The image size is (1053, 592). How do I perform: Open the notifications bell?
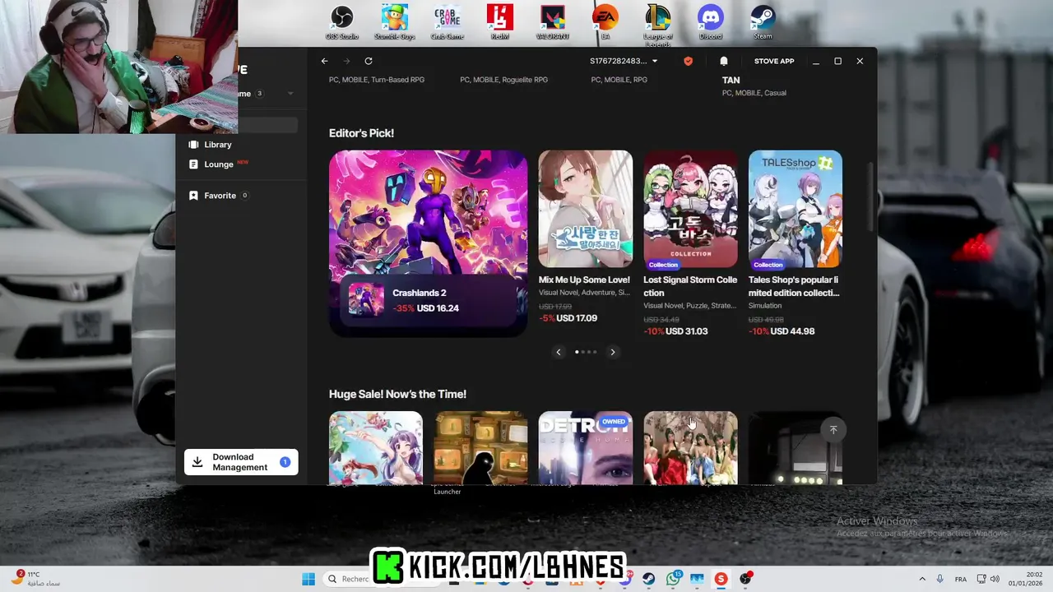click(x=724, y=61)
